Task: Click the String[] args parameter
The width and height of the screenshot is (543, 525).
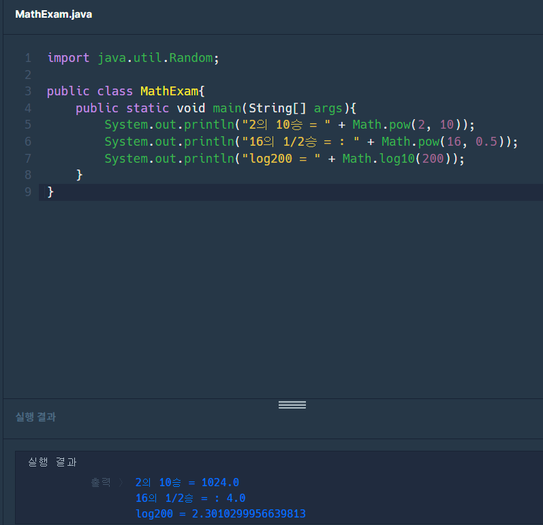Action: [296, 108]
